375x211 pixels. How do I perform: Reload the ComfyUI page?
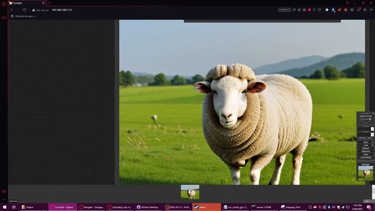tap(25, 10)
